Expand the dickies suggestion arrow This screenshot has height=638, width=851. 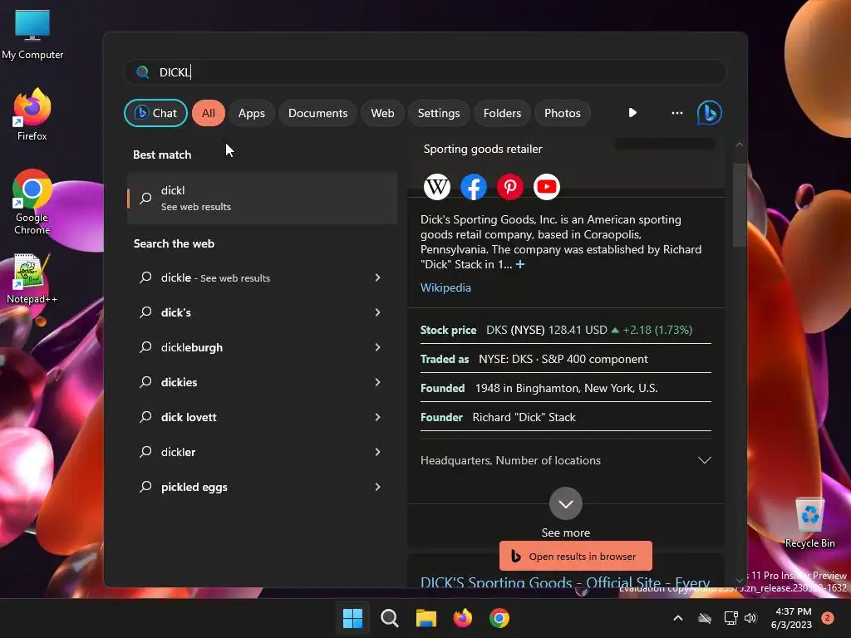pos(378,382)
